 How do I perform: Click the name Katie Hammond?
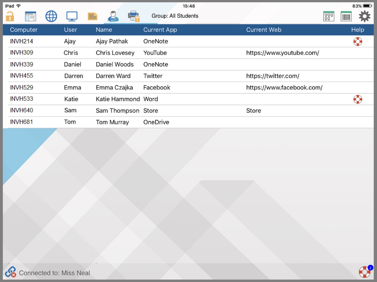tap(118, 99)
